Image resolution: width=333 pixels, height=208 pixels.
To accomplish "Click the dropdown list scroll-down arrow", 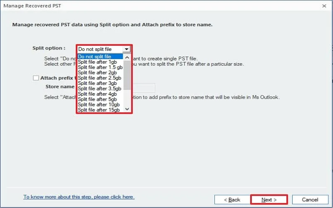I will pyautogui.click(x=127, y=109).
